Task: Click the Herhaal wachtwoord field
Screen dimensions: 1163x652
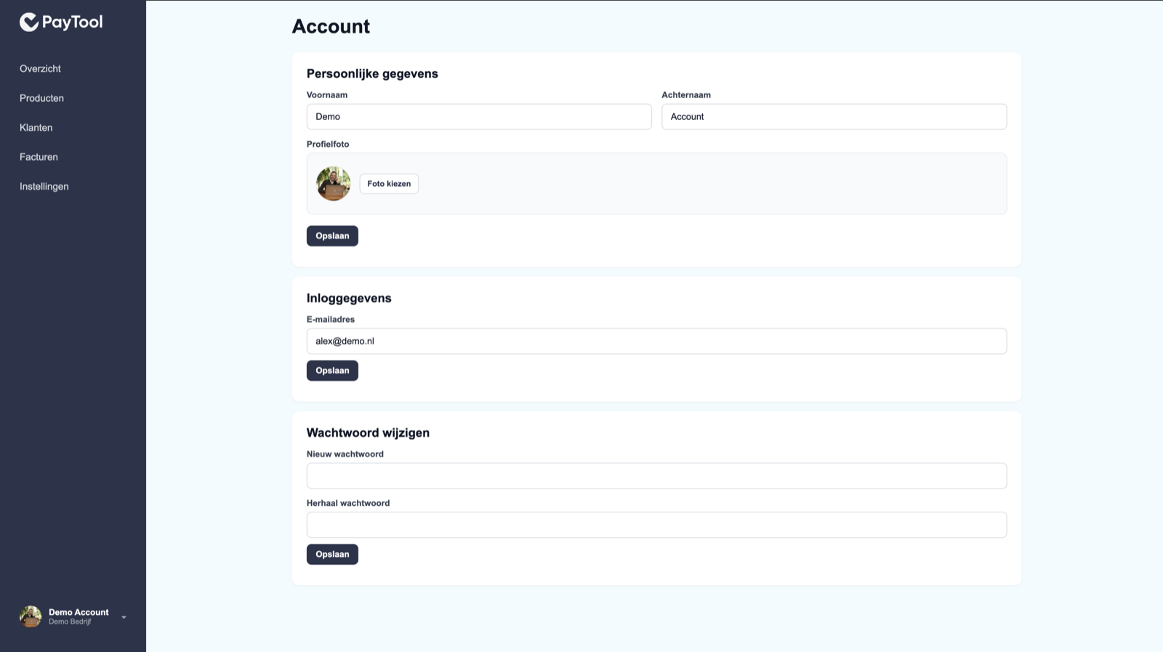Action: click(656, 525)
